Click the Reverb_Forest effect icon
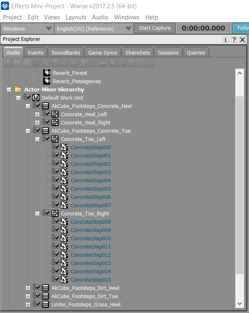The image size is (249, 313). tap(47, 73)
